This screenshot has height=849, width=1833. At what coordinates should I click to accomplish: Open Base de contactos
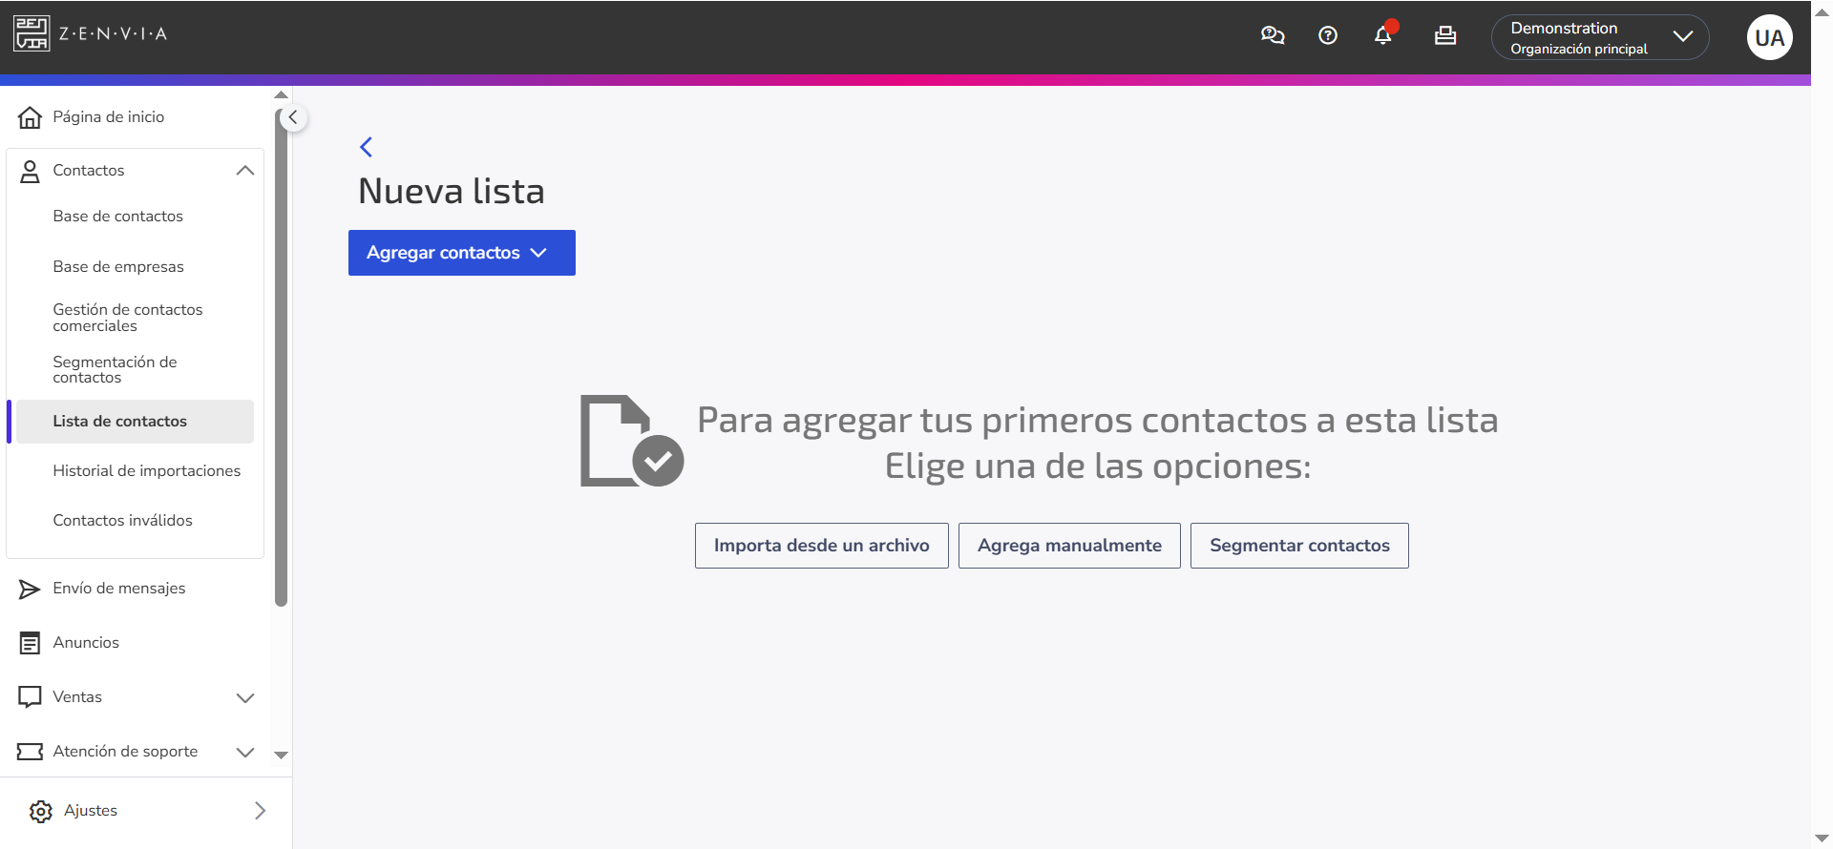[x=118, y=217]
